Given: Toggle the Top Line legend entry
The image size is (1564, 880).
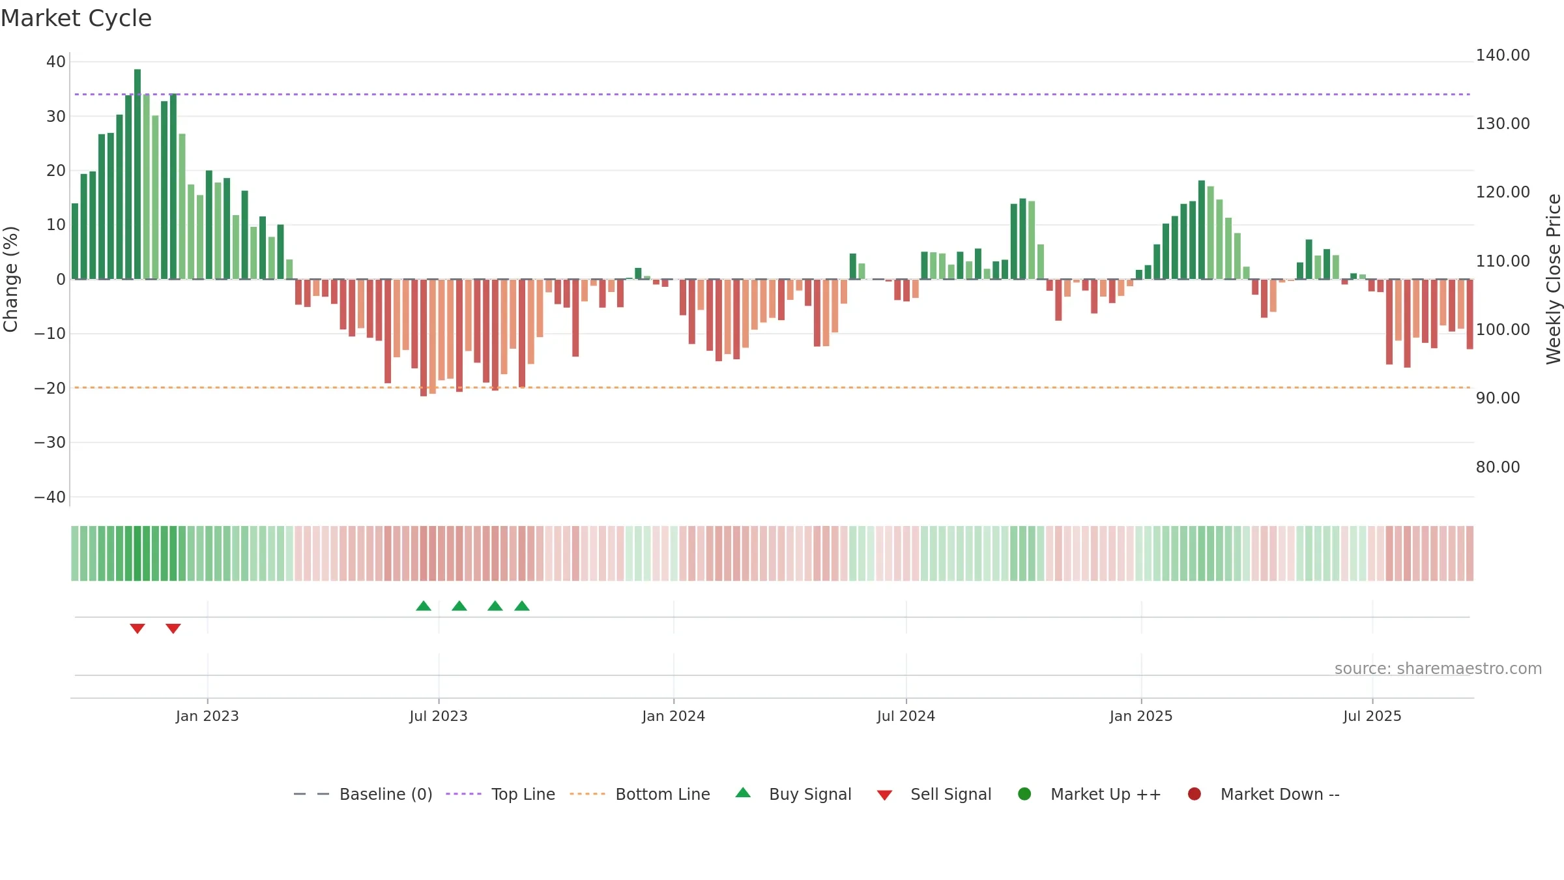Looking at the screenshot, I should 500,794.
